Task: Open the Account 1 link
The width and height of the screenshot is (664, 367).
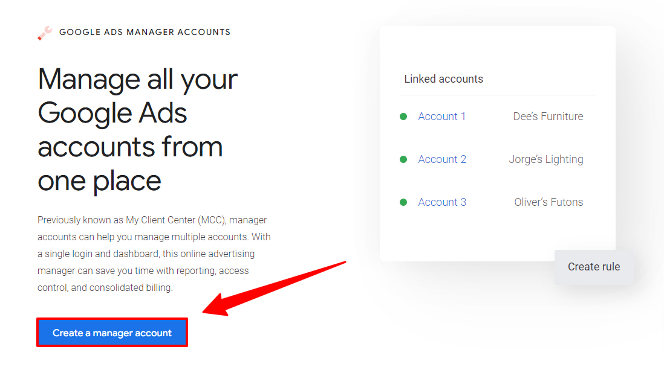Action: click(441, 116)
